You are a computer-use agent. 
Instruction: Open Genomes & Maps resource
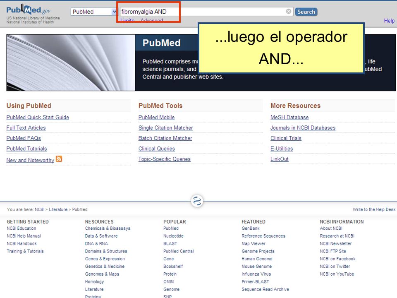coord(102,274)
